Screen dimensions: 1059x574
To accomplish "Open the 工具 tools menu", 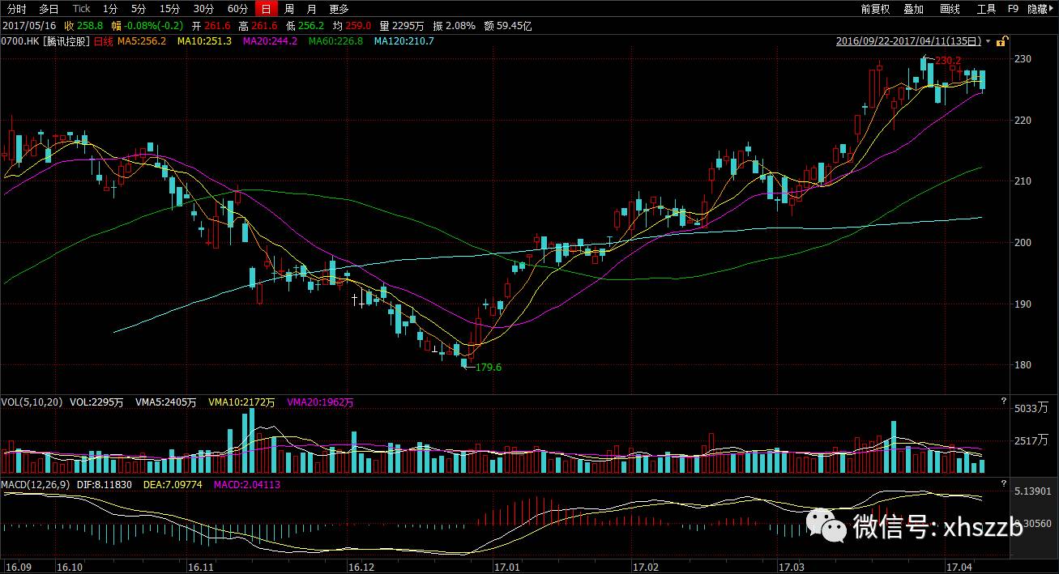I will [986, 9].
